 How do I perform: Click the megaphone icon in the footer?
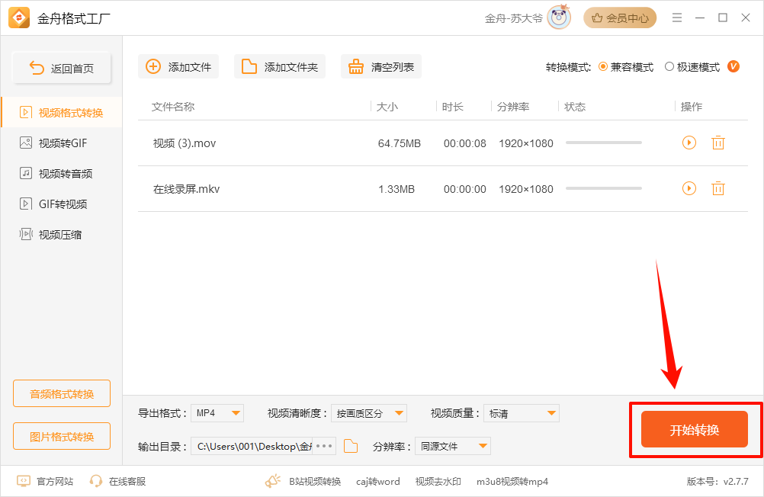tap(273, 481)
